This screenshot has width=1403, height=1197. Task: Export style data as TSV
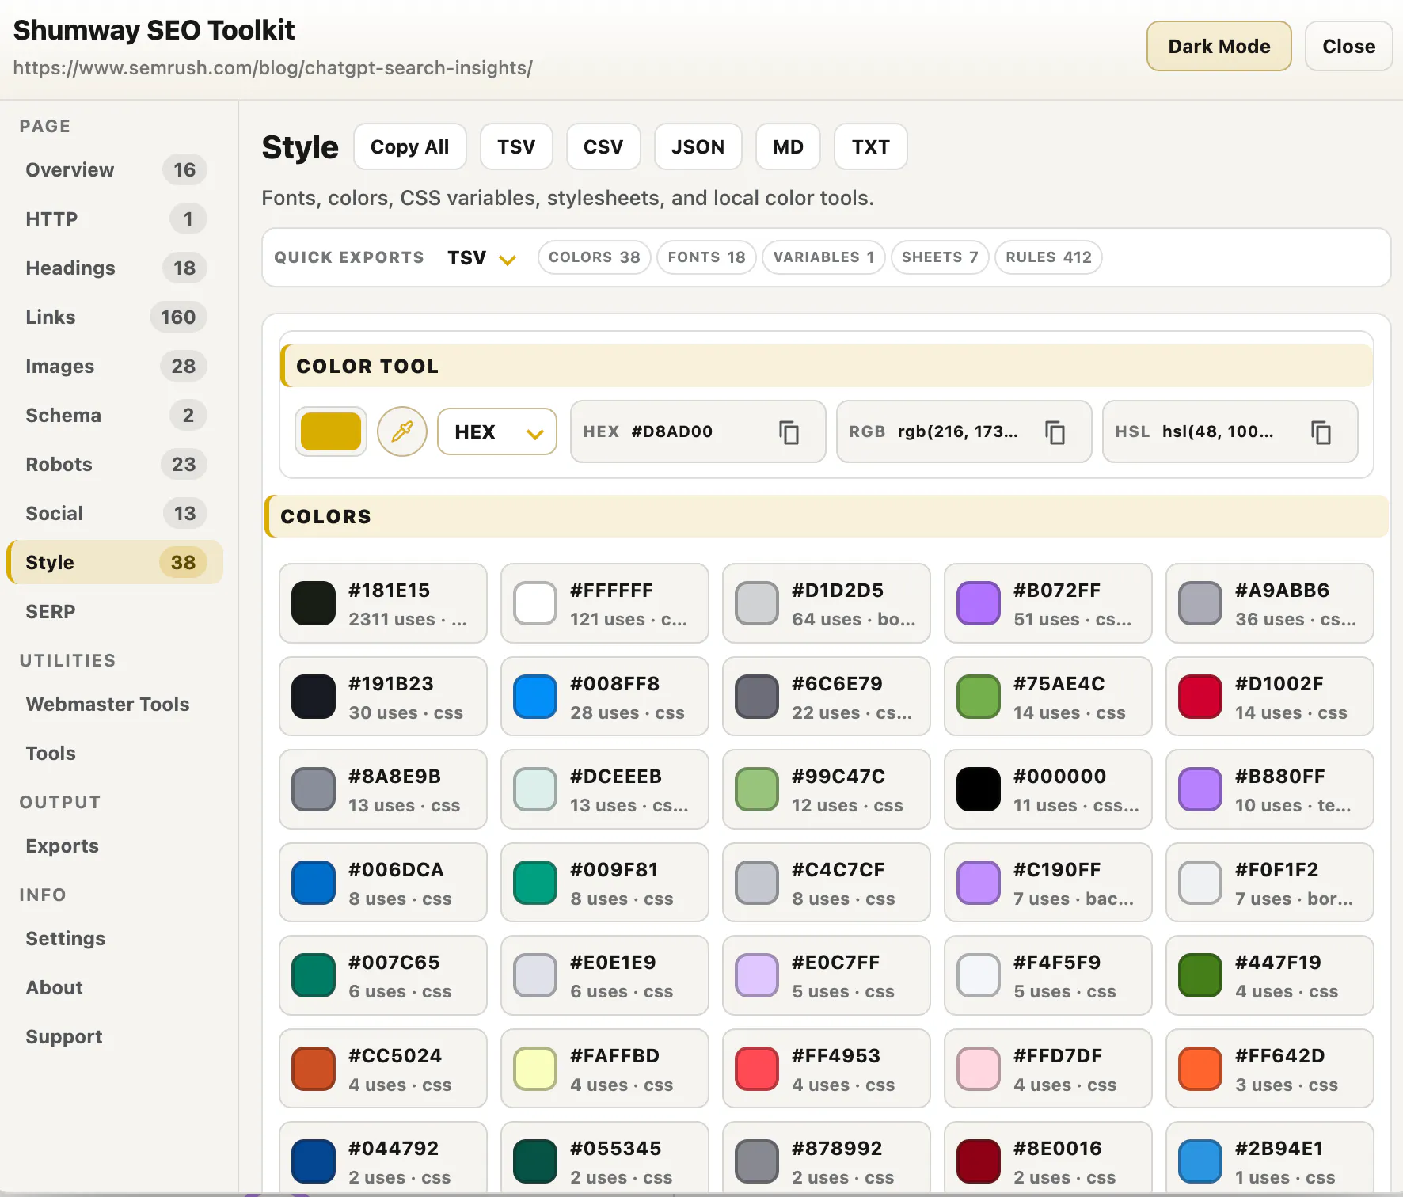coord(516,146)
